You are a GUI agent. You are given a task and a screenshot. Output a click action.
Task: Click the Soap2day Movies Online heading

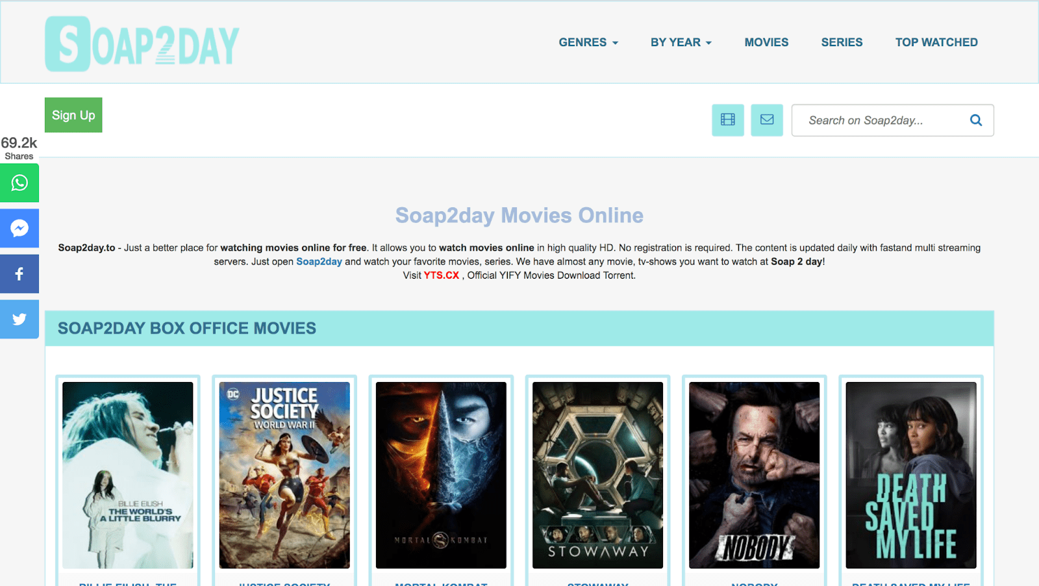click(519, 215)
